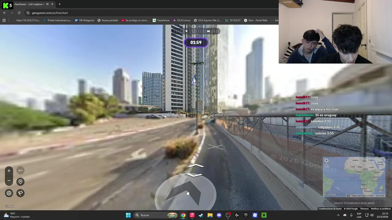Viewport: 392px width, 220px height.
Task: Reload the GeoGuessr page
Action: (x=19, y=13)
